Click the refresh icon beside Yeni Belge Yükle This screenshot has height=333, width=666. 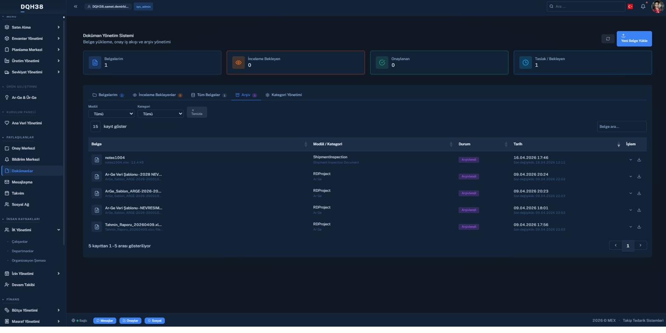[608, 39]
